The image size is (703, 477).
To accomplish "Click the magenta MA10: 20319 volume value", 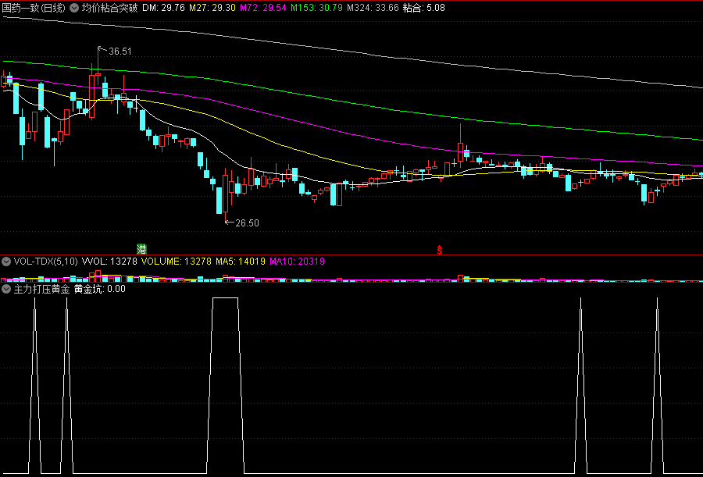I will [x=297, y=262].
